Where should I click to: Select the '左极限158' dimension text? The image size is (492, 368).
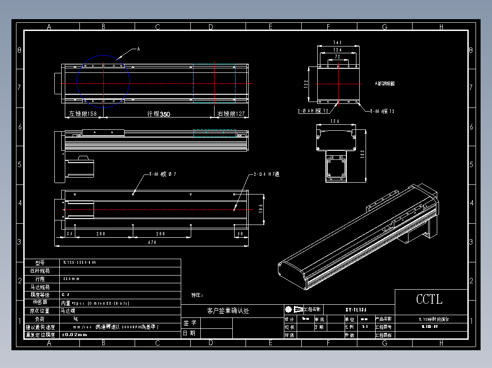(x=83, y=114)
